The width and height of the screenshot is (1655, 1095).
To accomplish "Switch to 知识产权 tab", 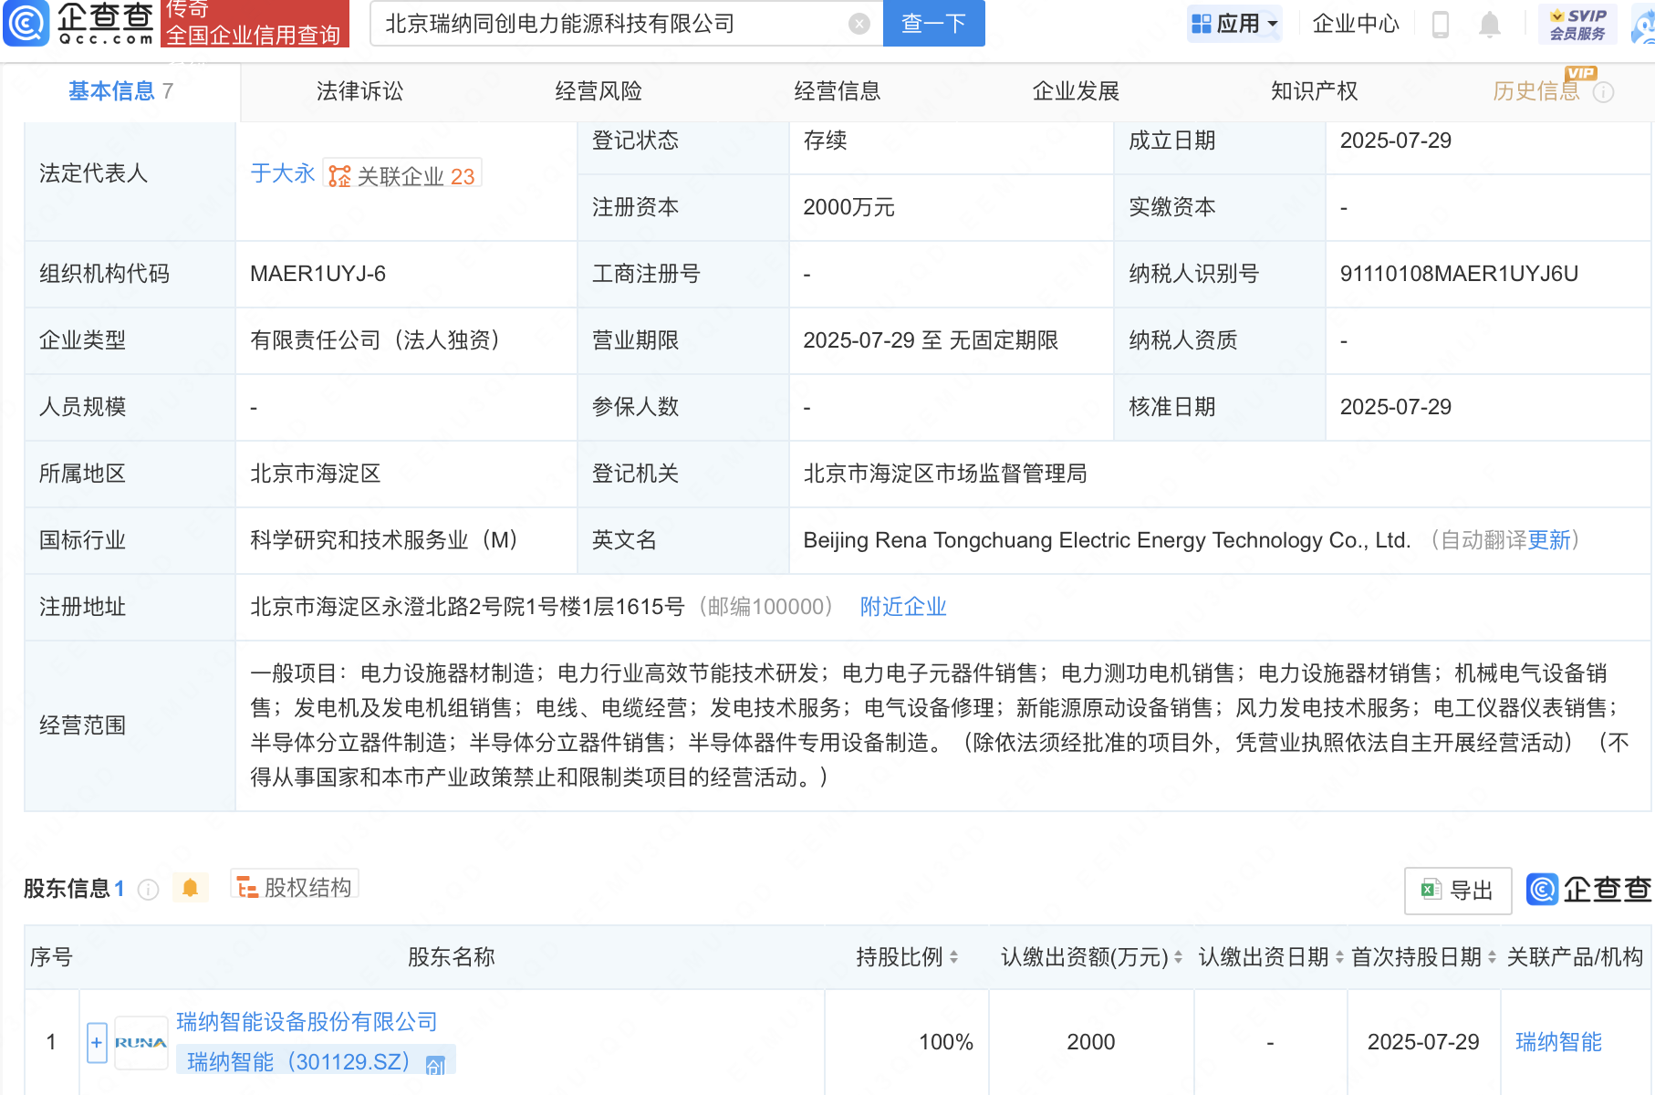I will click(x=1314, y=91).
